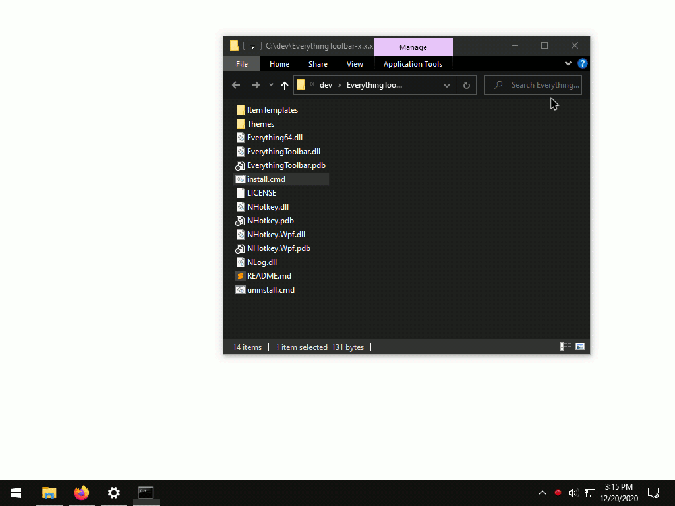Open the Application Tools tab
Viewport: 675px width, 506px height.
413,64
